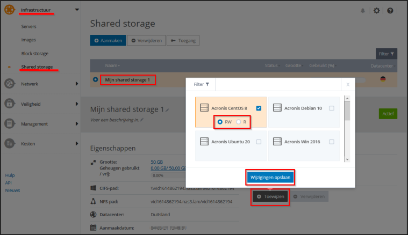This screenshot has height=235, width=408.
Task: Click the Toewijzen button
Action: [270, 196]
